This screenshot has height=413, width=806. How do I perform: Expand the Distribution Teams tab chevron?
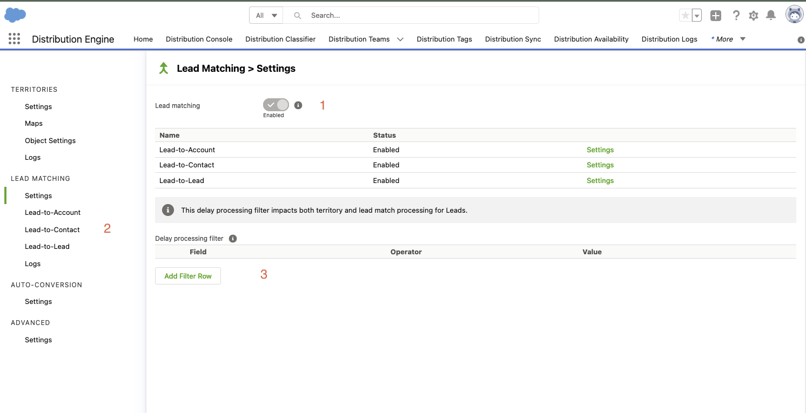point(400,39)
